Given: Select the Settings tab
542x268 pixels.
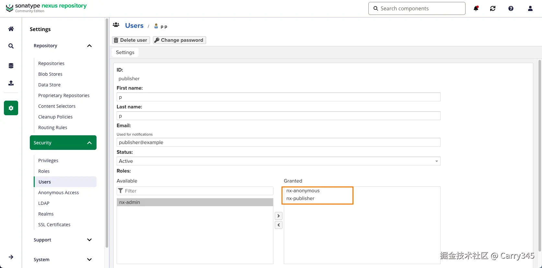Looking at the screenshot, I should coord(125,52).
